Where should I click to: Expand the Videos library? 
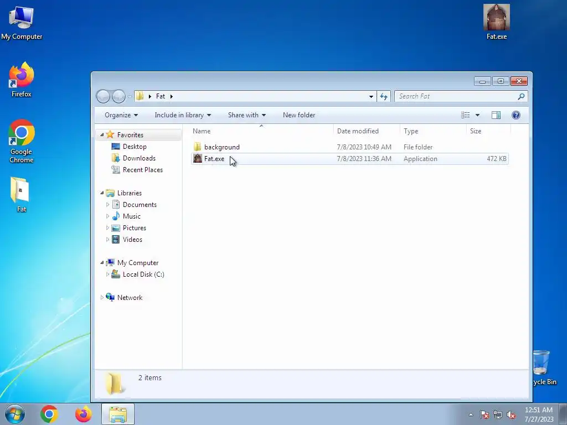107,239
